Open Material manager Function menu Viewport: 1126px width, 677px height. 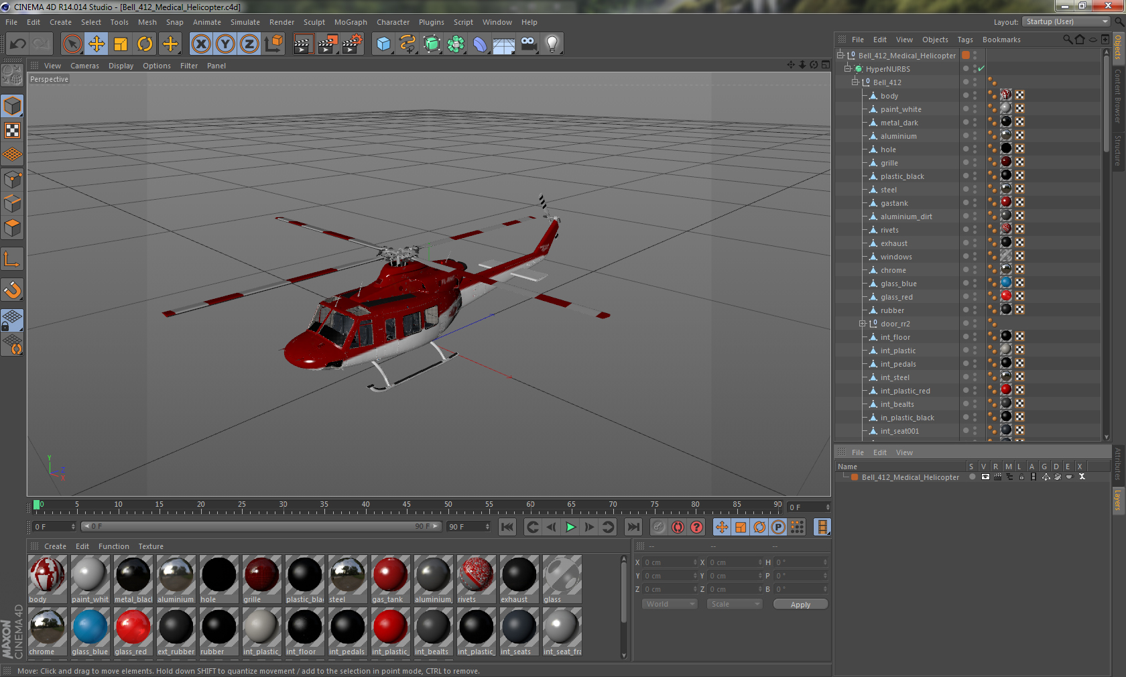pyautogui.click(x=113, y=546)
